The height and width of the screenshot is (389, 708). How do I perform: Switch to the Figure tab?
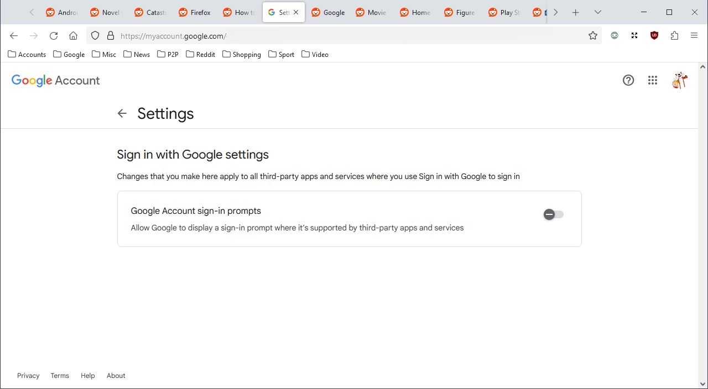point(460,12)
